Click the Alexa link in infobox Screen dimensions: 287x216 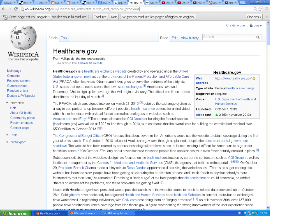200,115
